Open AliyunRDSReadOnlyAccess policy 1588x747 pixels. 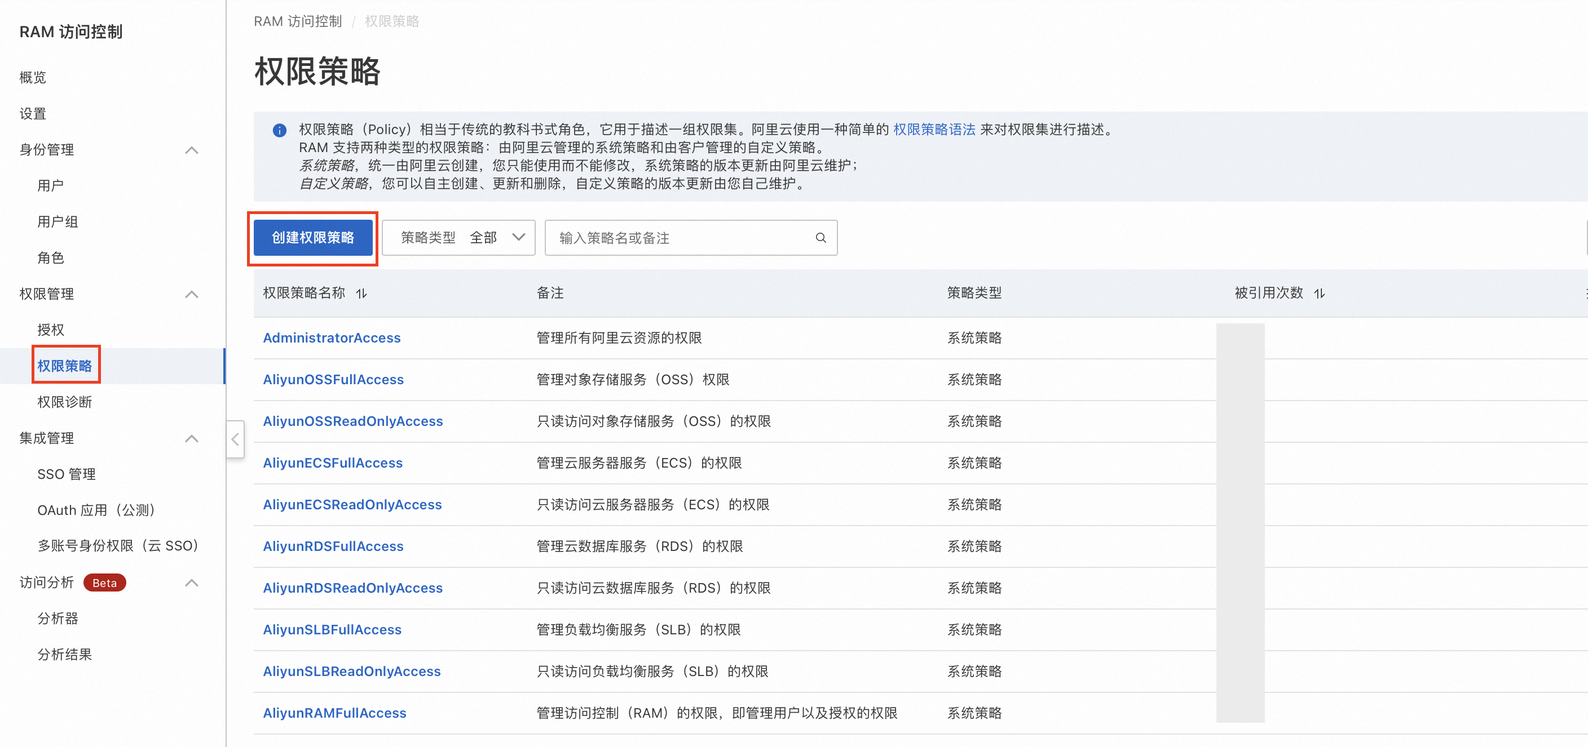click(352, 588)
